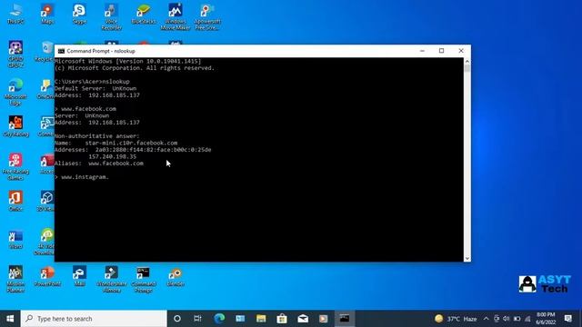Screen dimensions: 582x327
Task: Select the PowerPoint desktop shortcut
Action: [x=47, y=276]
